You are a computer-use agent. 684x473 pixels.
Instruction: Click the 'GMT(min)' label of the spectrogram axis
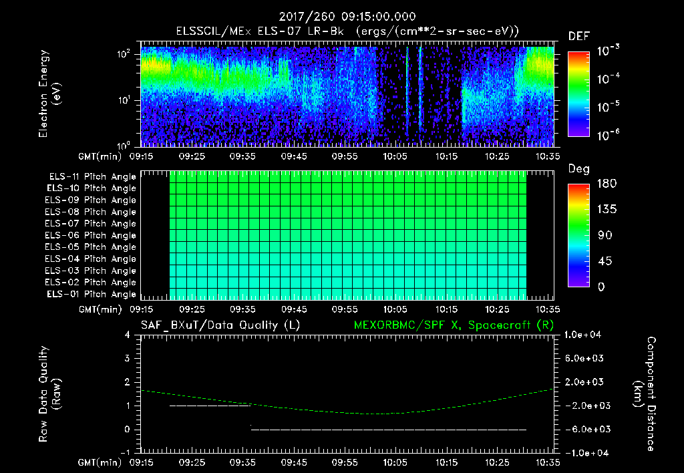(x=100, y=156)
